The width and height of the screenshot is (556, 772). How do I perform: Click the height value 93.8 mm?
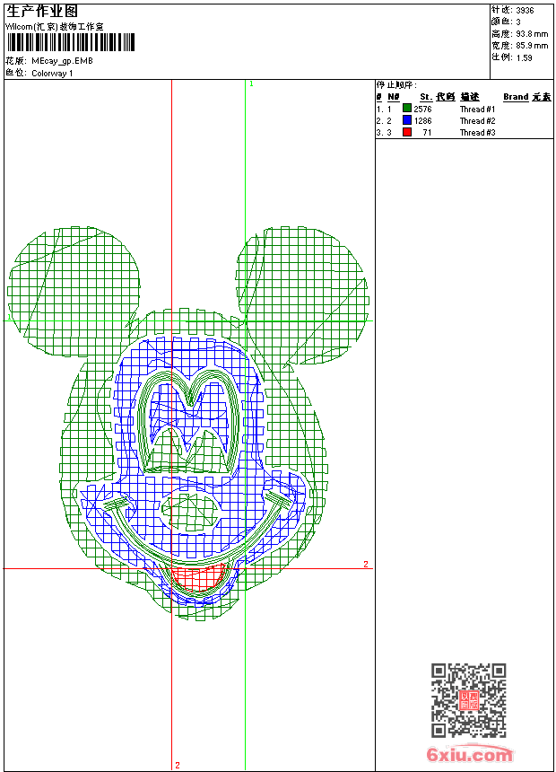click(532, 34)
